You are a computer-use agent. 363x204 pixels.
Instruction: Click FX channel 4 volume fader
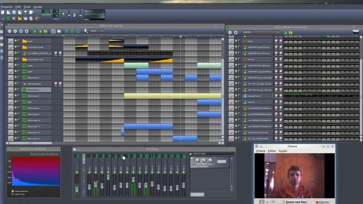(108, 177)
